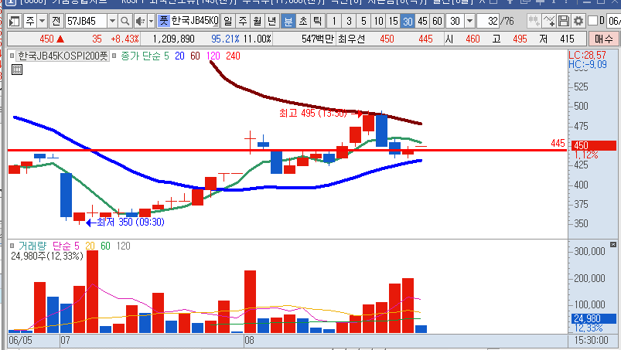Toggle the 분 minute chart period
Image resolution: width=621 pixels, height=350 pixels.
288,20
